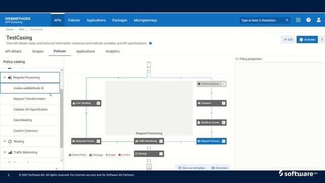
Task: Click the search magnifier icon
Action: tap(287, 20)
